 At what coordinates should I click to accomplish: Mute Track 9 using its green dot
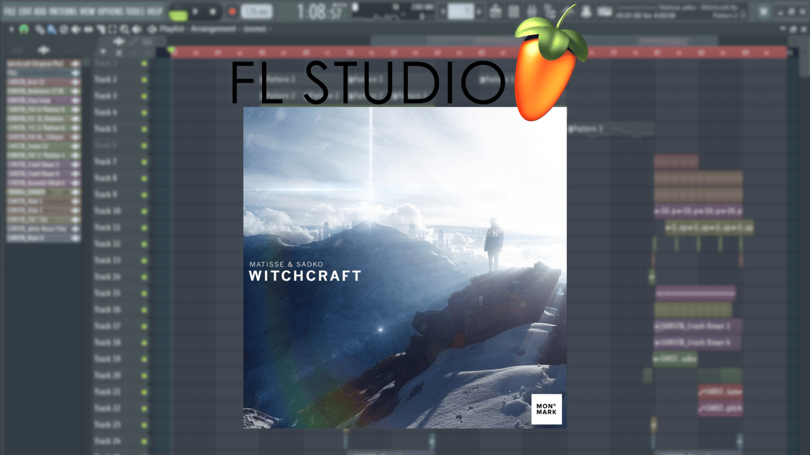(x=144, y=195)
